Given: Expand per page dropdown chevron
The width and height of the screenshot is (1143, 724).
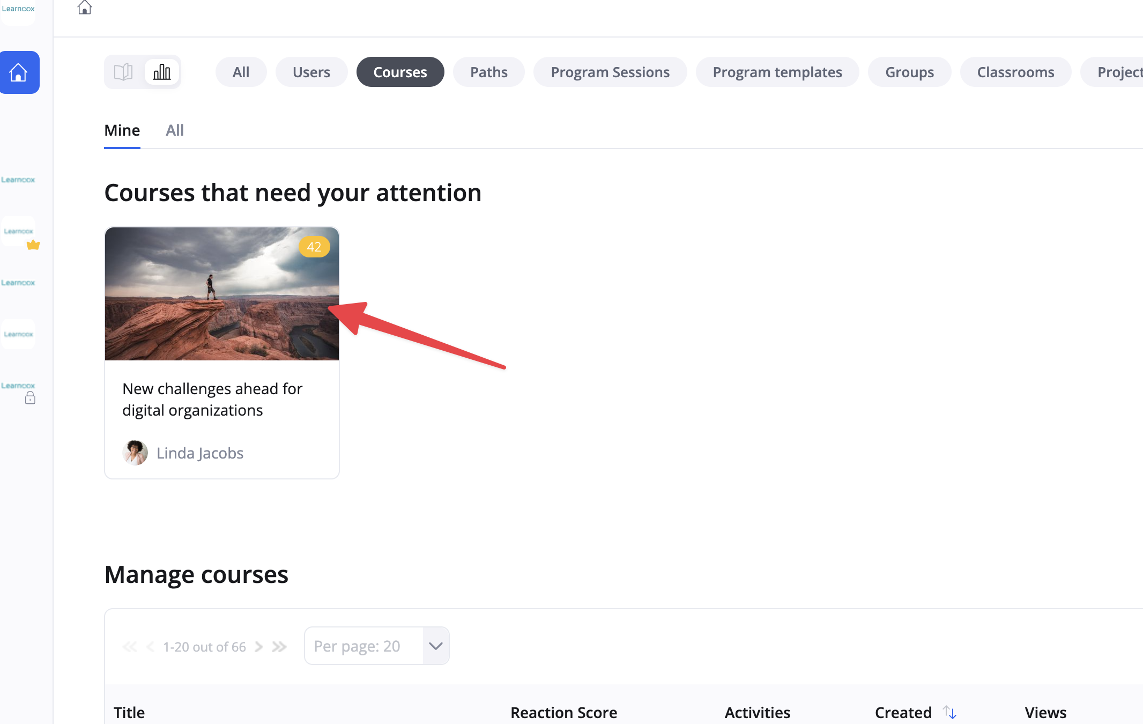Looking at the screenshot, I should coord(436,646).
